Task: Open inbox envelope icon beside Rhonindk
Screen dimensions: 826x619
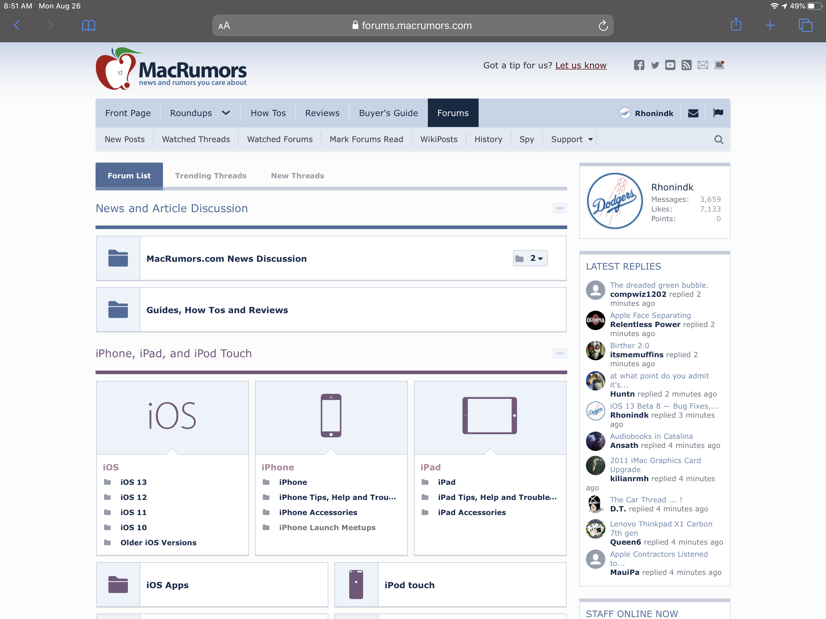Action: (x=693, y=114)
